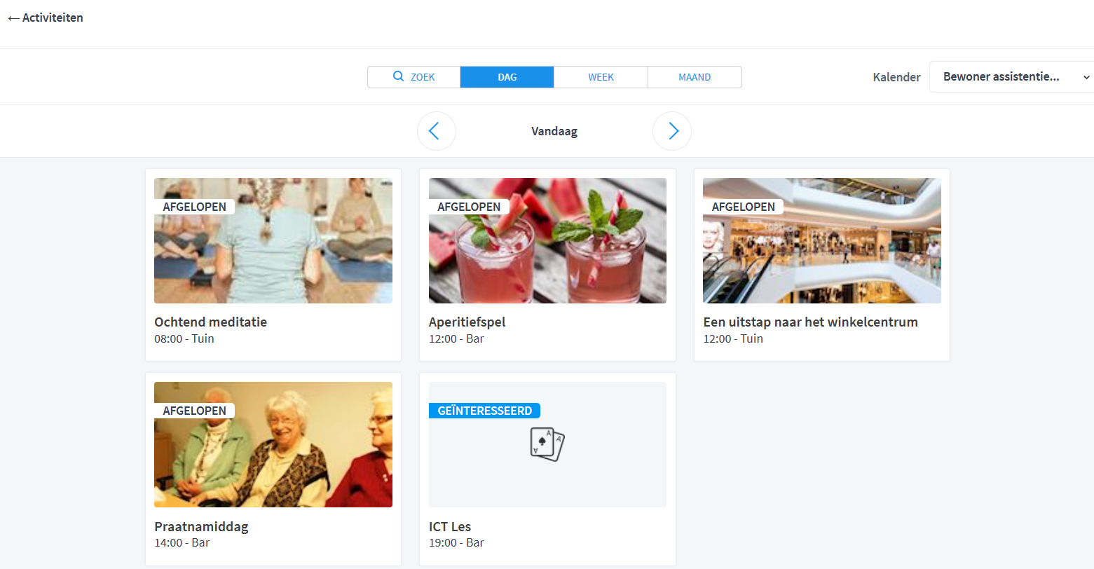
Task: Click '12:00 - Tuin' under the winkelcentrum card
Action: point(733,338)
